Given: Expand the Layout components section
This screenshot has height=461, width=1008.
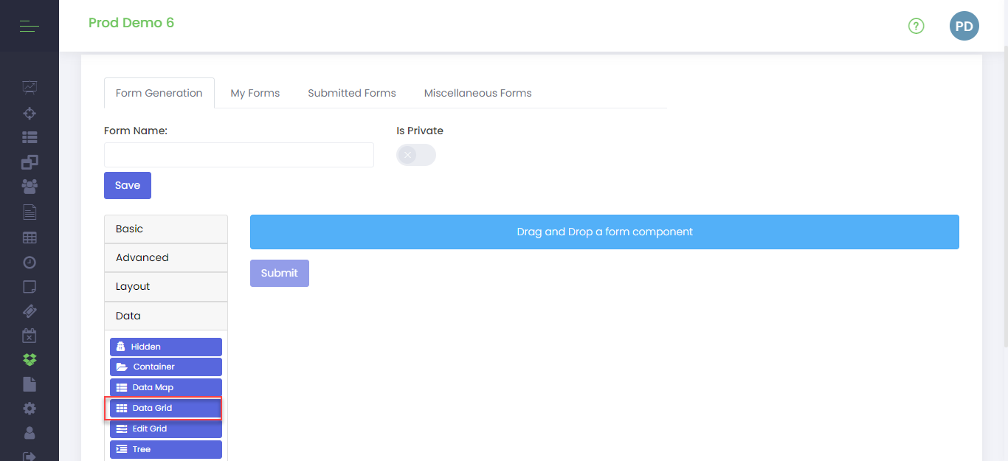Looking at the screenshot, I should pyautogui.click(x=166, y=286).
